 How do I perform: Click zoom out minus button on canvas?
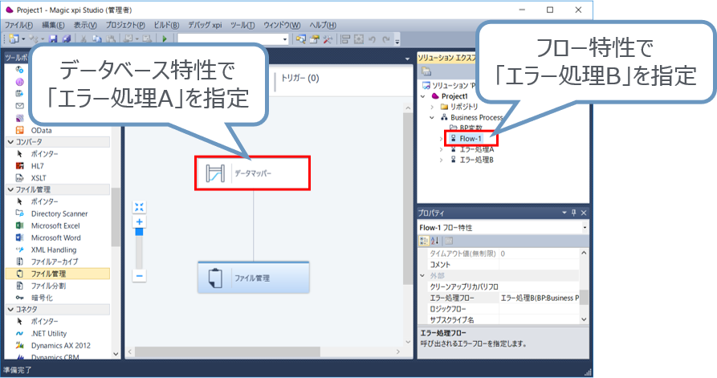pyautogui.click(x=139, y=275)
